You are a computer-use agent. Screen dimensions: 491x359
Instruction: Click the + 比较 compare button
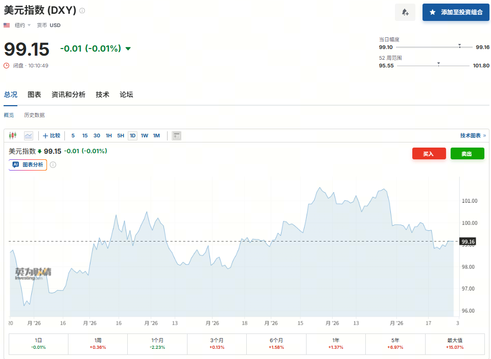point(52,135)
